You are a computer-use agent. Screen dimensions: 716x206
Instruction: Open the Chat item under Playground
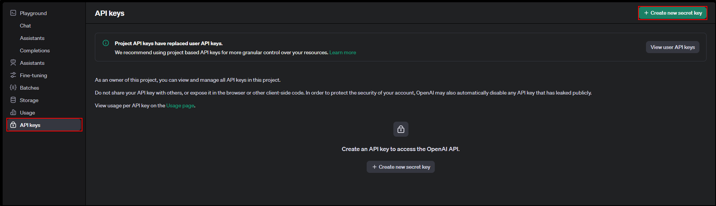pyautogui.click(x=25, y=26)
